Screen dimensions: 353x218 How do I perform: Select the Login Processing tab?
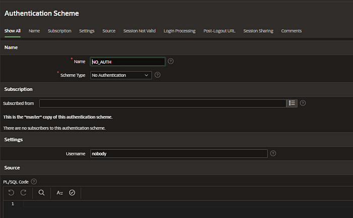[x=180, y=31]
